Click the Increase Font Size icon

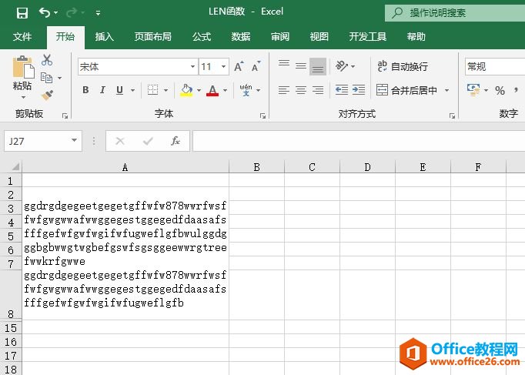(x=239, y=66)
